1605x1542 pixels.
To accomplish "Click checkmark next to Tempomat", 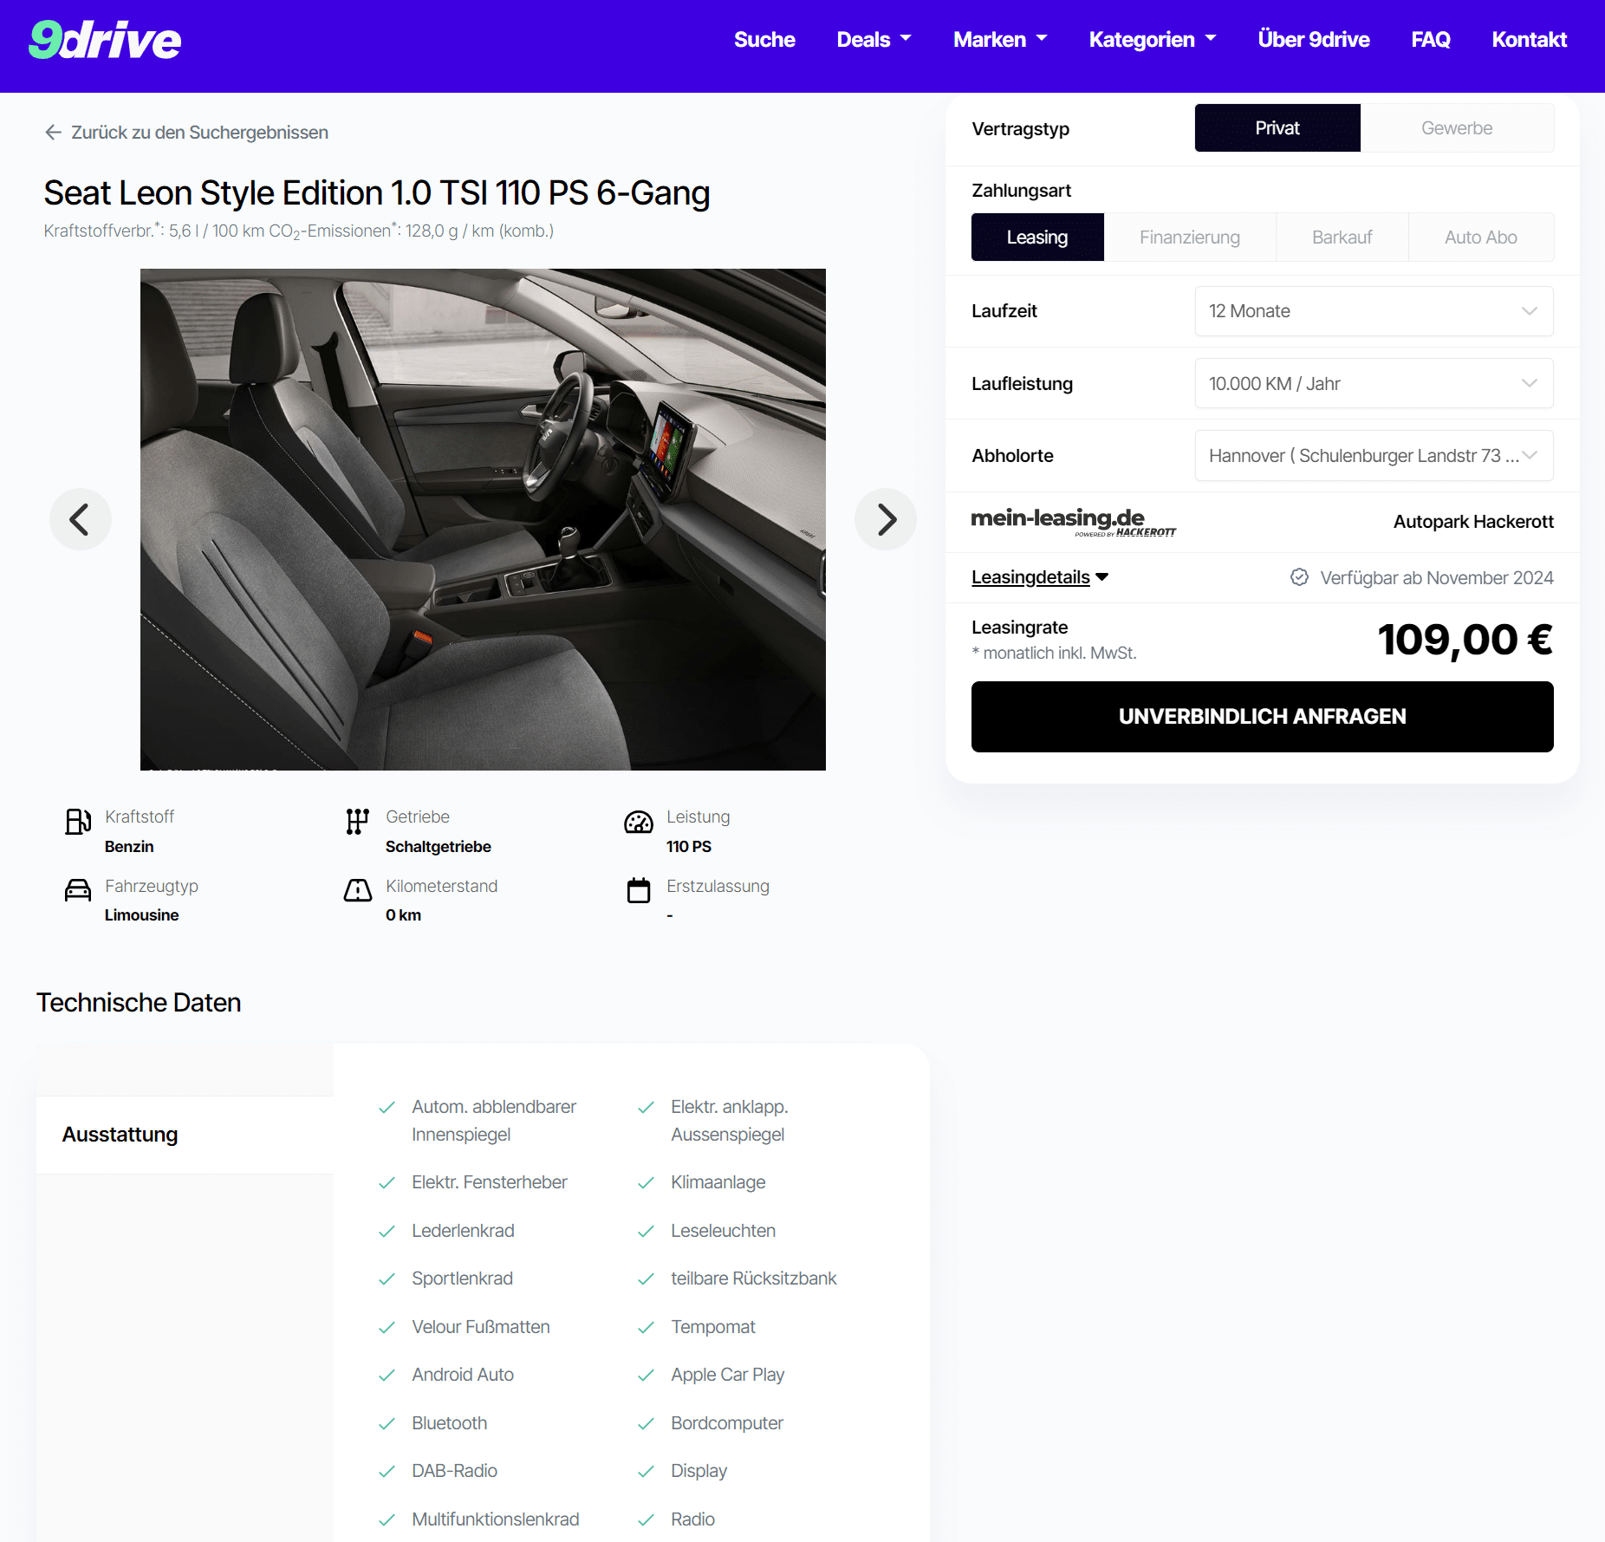I will tap(646, 1327).
